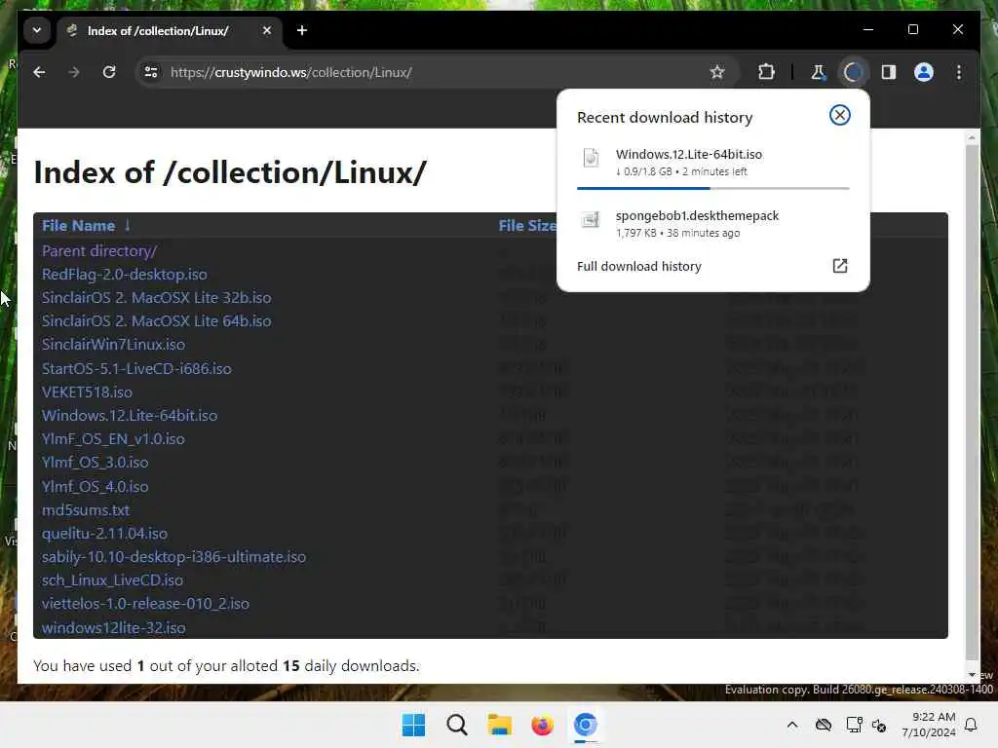
Task: Open md5sums.txt
Action: [x=86, y=510]
